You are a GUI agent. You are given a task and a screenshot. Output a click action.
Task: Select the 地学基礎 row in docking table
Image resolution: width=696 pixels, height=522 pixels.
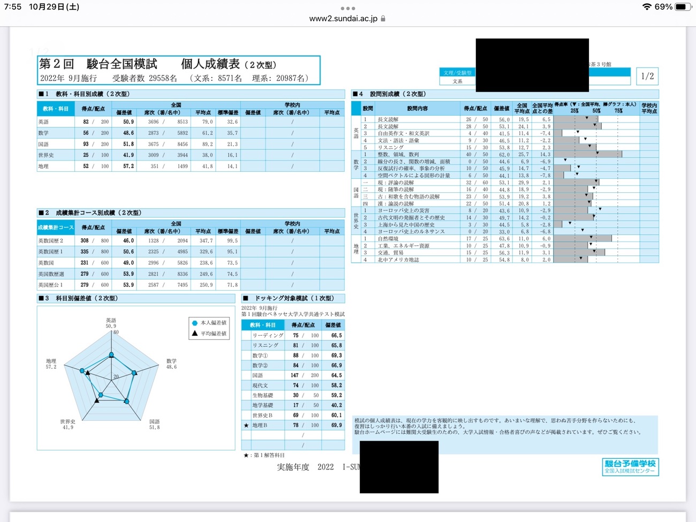[293, 405]
